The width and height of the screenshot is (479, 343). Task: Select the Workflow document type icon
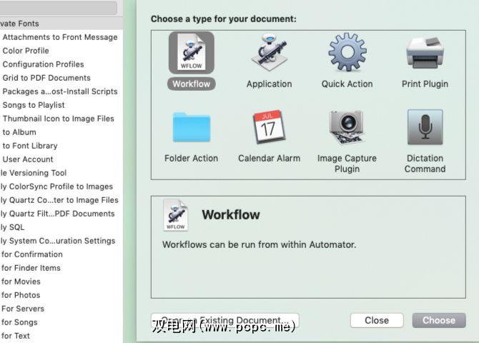pos(191,53)
